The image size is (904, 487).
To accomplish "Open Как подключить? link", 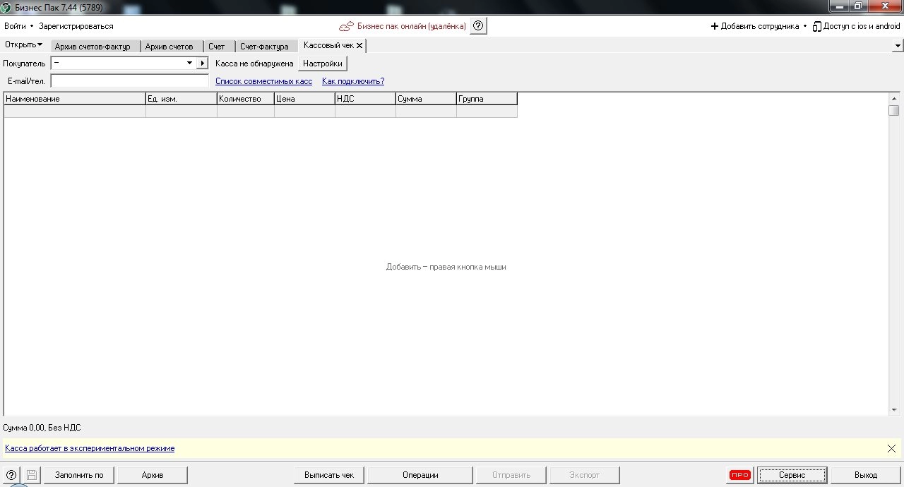I will pos(353,81).
